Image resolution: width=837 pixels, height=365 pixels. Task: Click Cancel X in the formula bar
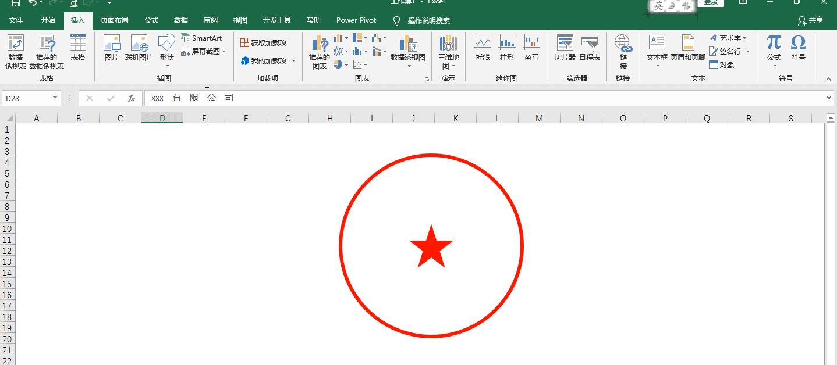[90, 98]
